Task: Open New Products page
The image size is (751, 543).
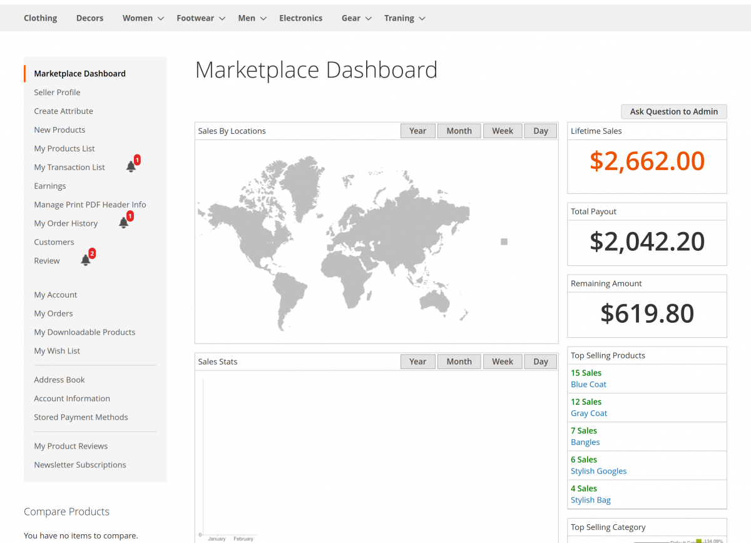Action: 59,129
